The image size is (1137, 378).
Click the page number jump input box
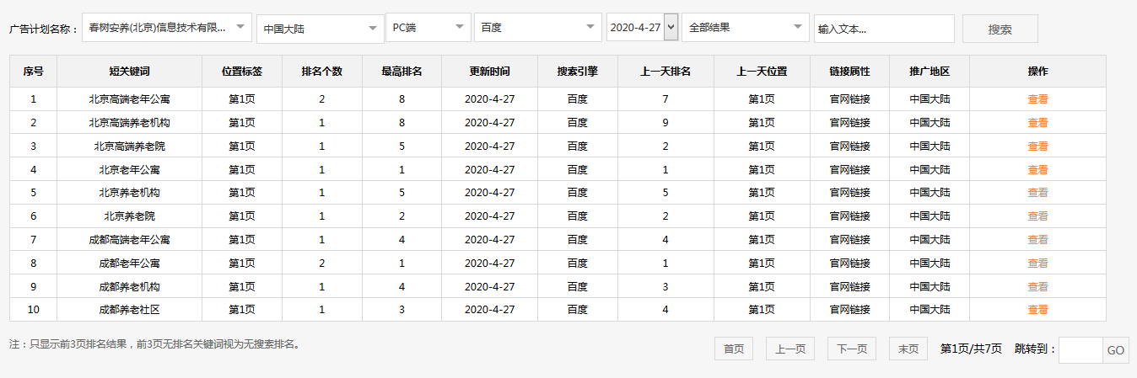(1080, 350)
